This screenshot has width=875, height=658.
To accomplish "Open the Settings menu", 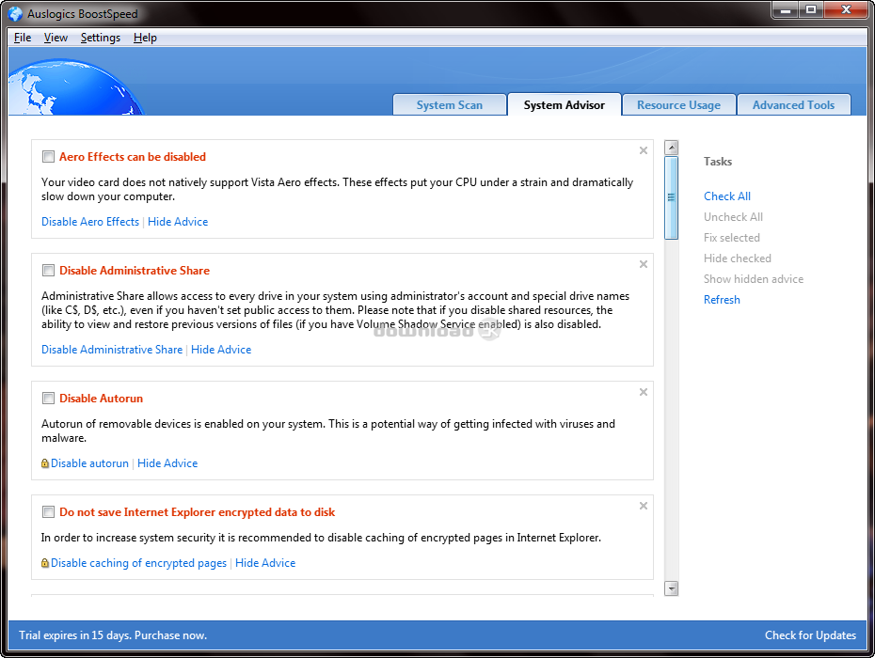I will [101, 38].
